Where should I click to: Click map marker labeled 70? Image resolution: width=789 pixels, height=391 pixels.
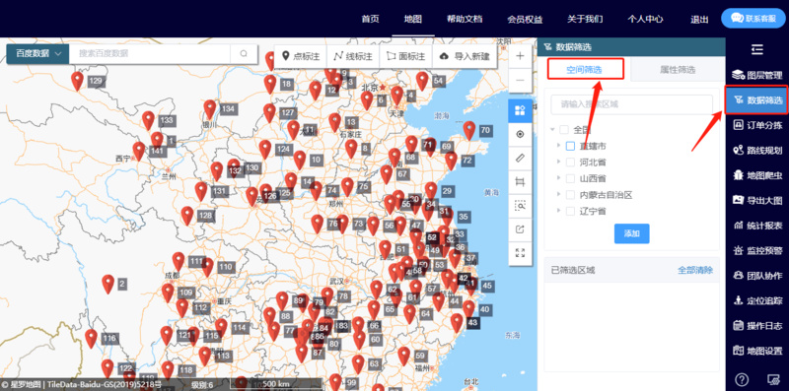click(469, 131)
